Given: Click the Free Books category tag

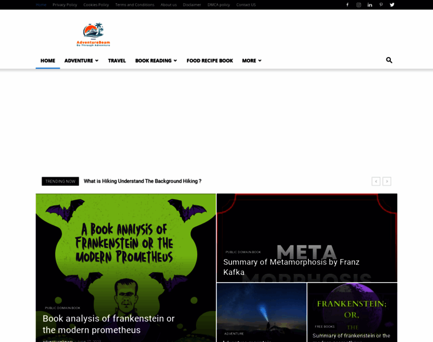Looking at the screenshot, I should (325, 327).
